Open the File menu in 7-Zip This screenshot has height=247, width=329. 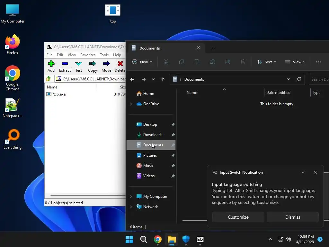tap(49, 55)
